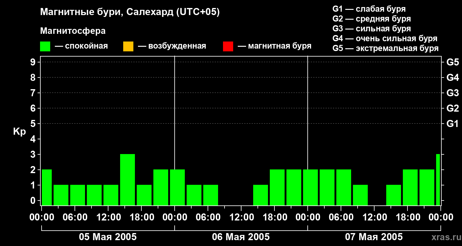Screen dimensions: 462x246
Task: Click the orange 'возбужденная' legend swatch
Action: click(x=128, y=46)
